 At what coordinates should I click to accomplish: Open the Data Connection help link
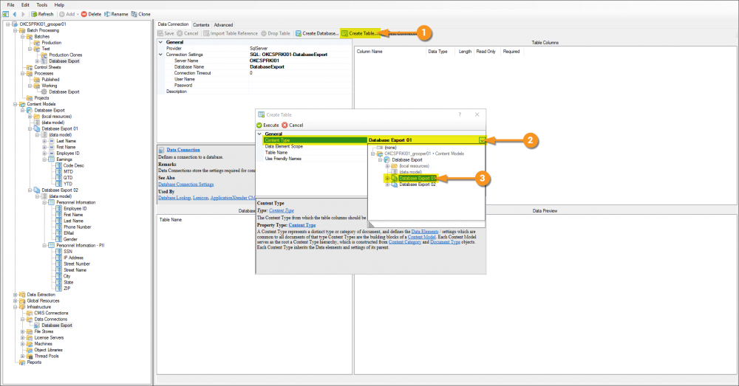[183, 150]
